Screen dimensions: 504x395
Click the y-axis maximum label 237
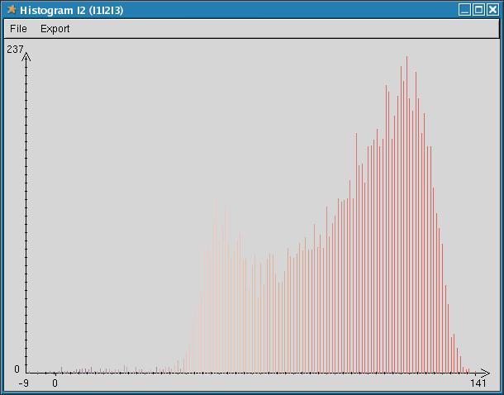(15, 50)
